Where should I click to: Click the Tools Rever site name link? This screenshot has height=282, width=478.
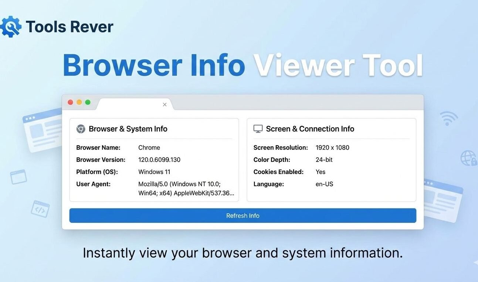pyautogui.click(x=69, y=26)
